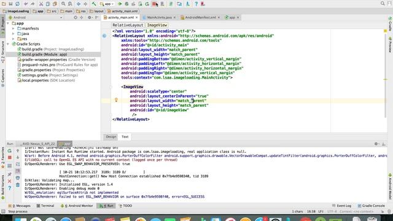Close run tab with the red X icon

pyautogui.click(x=10, y=181)
